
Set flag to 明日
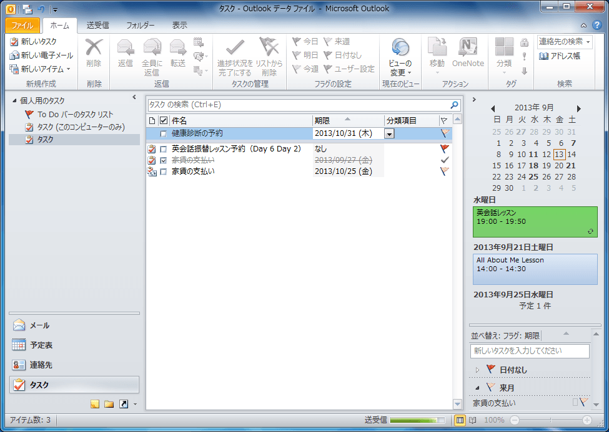(x=305, y=55)
